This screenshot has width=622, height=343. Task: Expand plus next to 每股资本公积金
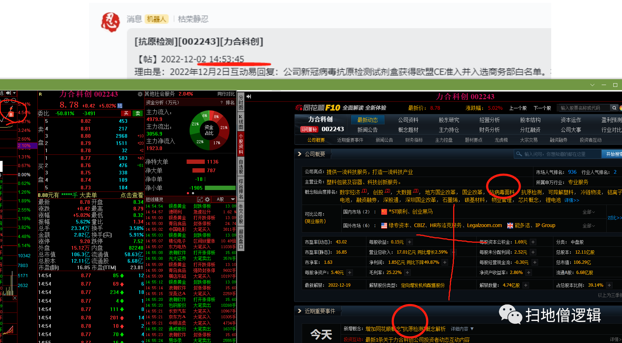pos(533,242)
